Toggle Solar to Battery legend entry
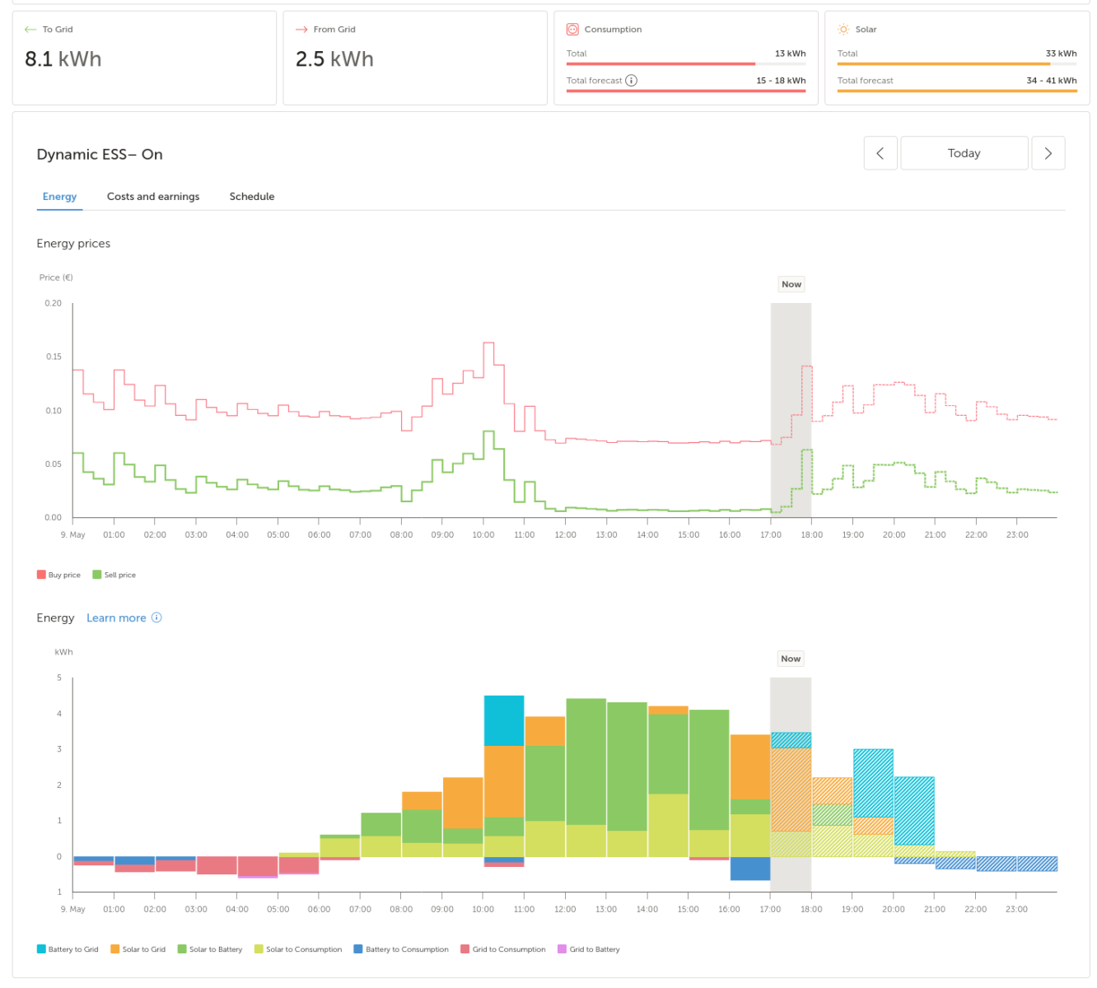 pyautogui.click(x=210, y=949)
